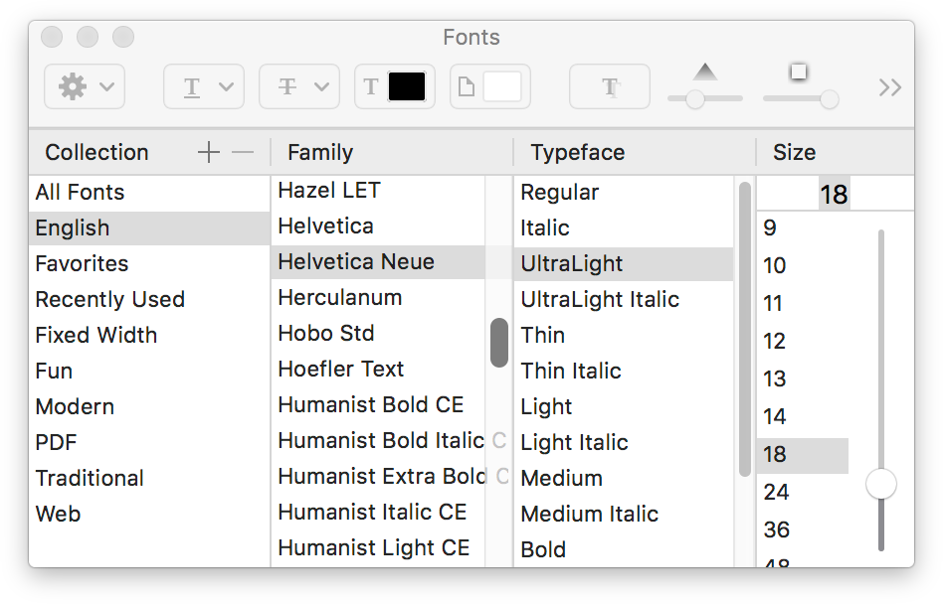Show more toolbar items via double chevron
Screen dimensions: 943x604
click(x=890, y=87)
